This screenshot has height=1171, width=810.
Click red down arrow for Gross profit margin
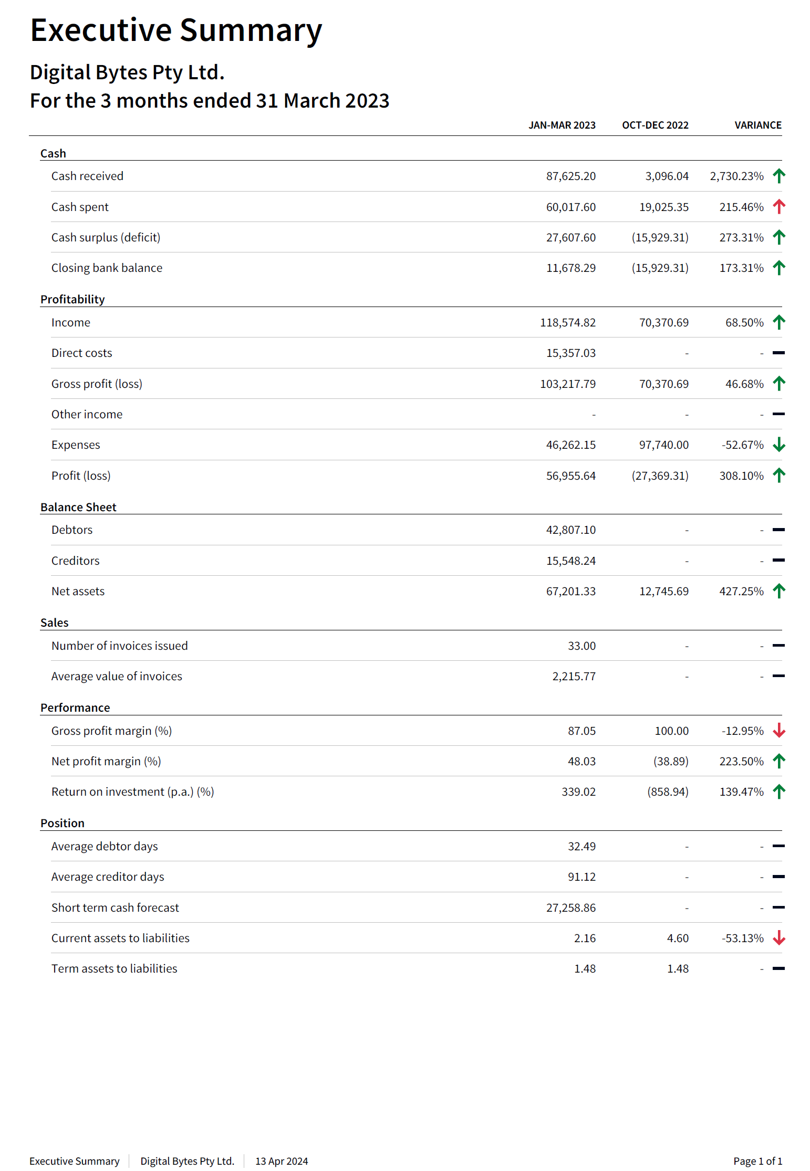click(x=779, y=731)
